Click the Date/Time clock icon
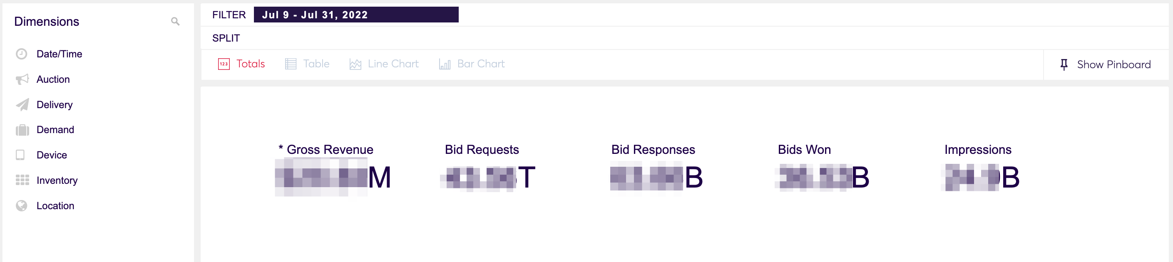This screenshot has height=262, width=1173. coord(21,54)
